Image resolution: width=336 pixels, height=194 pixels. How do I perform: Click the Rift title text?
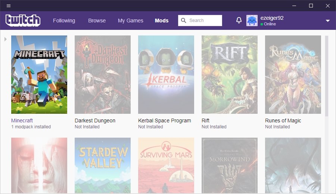pyautogui.click(x=205, y=121)
